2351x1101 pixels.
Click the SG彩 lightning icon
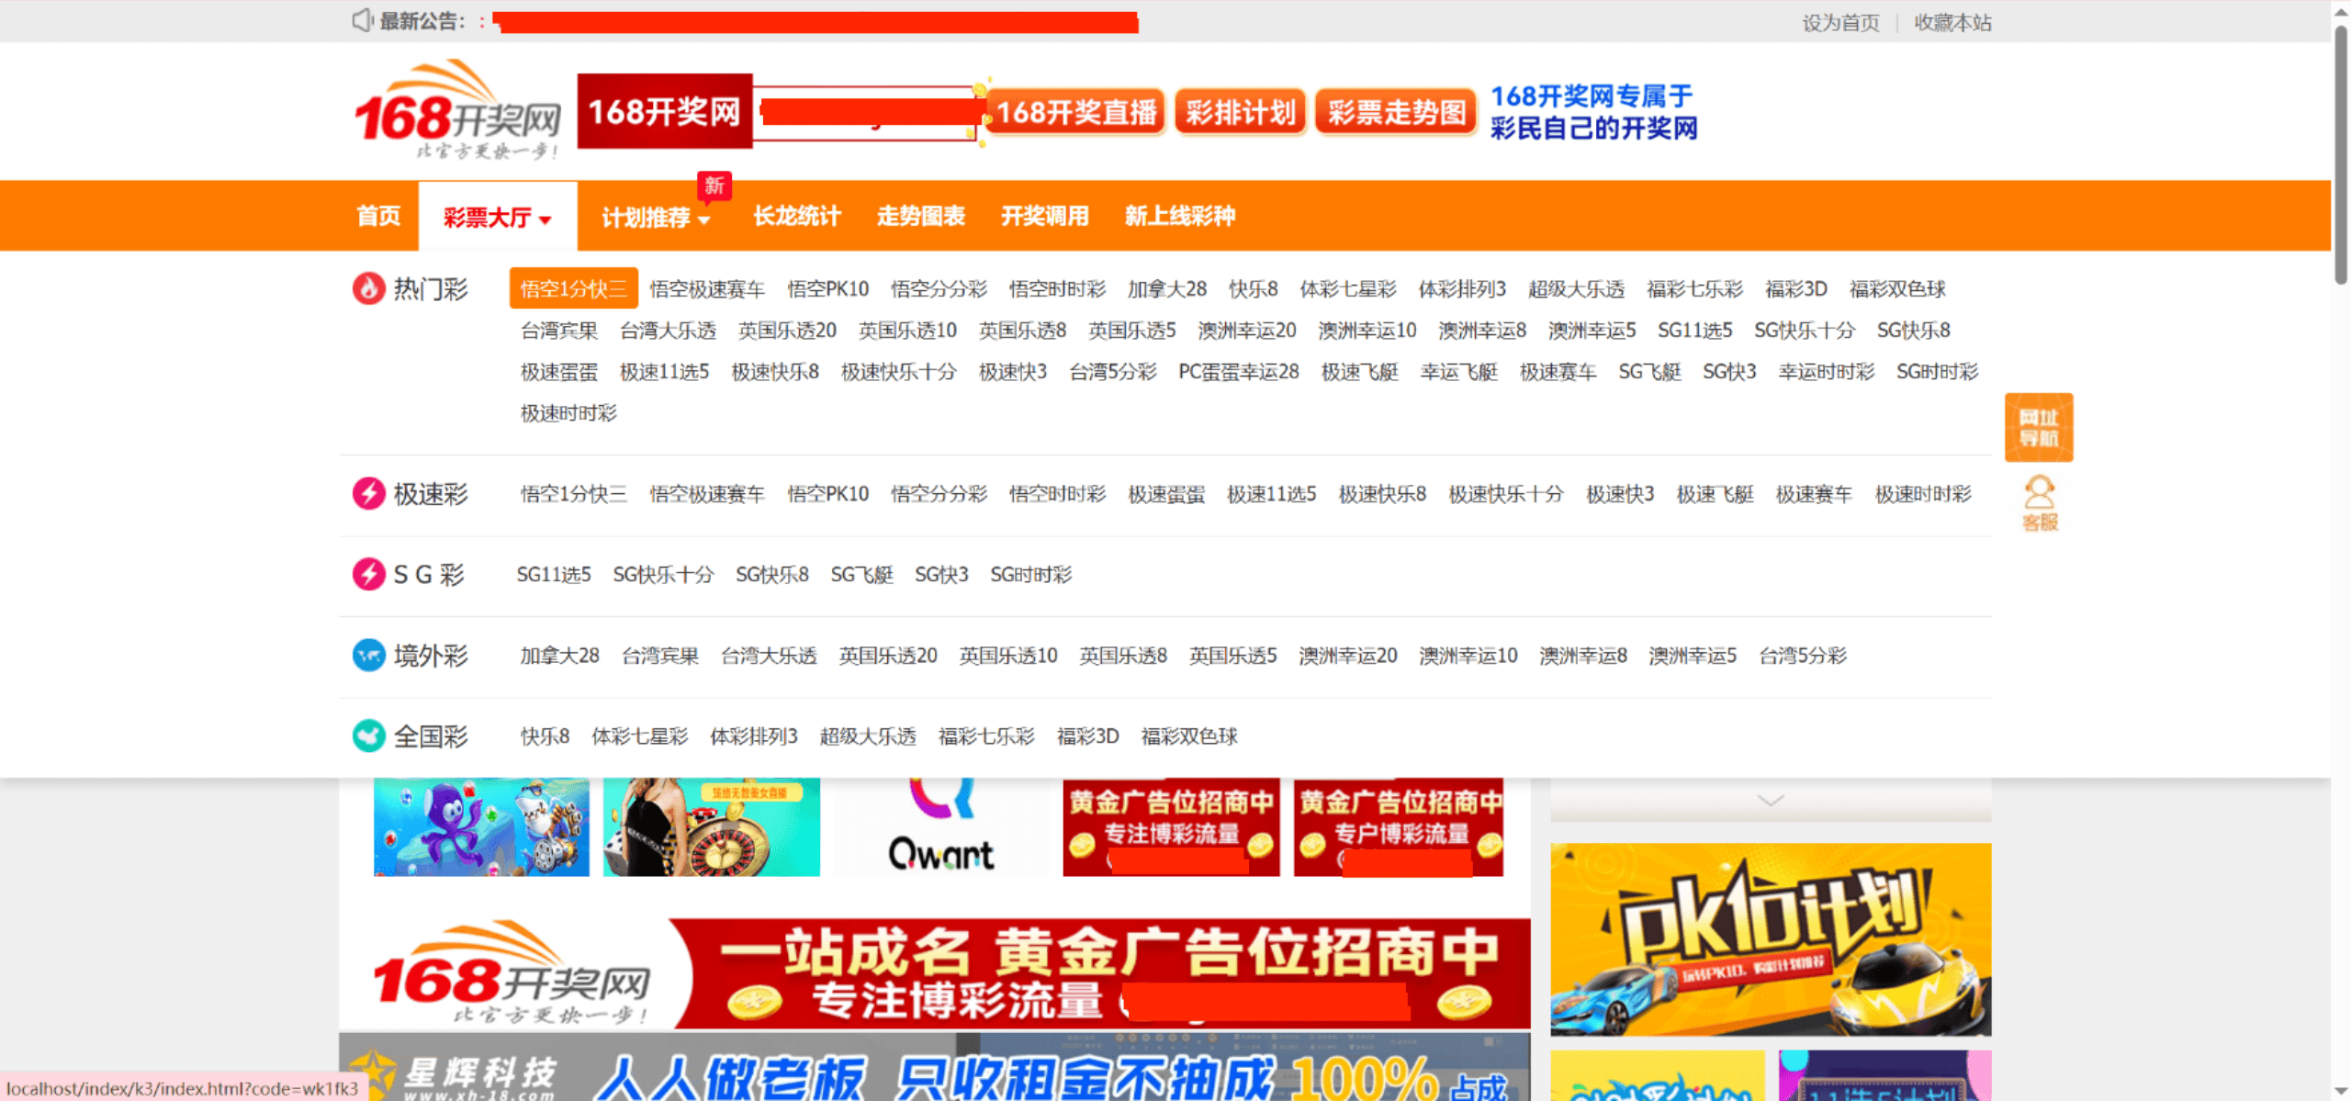pos(368,574)
